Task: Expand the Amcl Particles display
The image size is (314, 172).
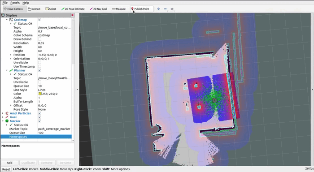Action: click(3, 113)
